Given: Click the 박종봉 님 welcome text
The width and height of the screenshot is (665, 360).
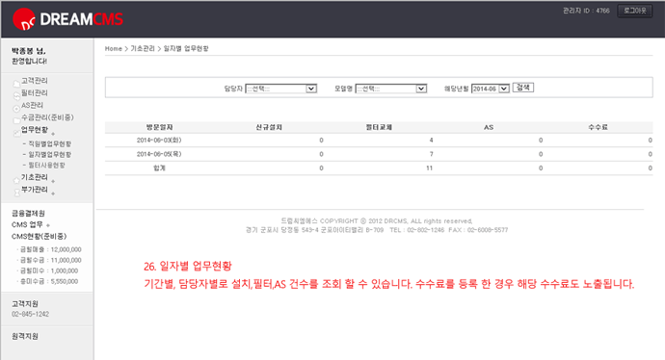Looking at the screenshot, I should (x=28, y=51).
